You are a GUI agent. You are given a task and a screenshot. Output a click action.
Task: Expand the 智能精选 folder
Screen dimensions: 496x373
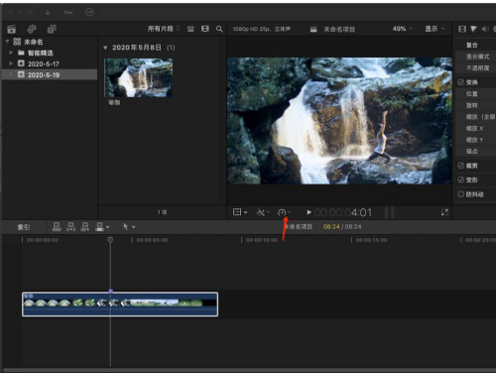click(x=11, y=53)
